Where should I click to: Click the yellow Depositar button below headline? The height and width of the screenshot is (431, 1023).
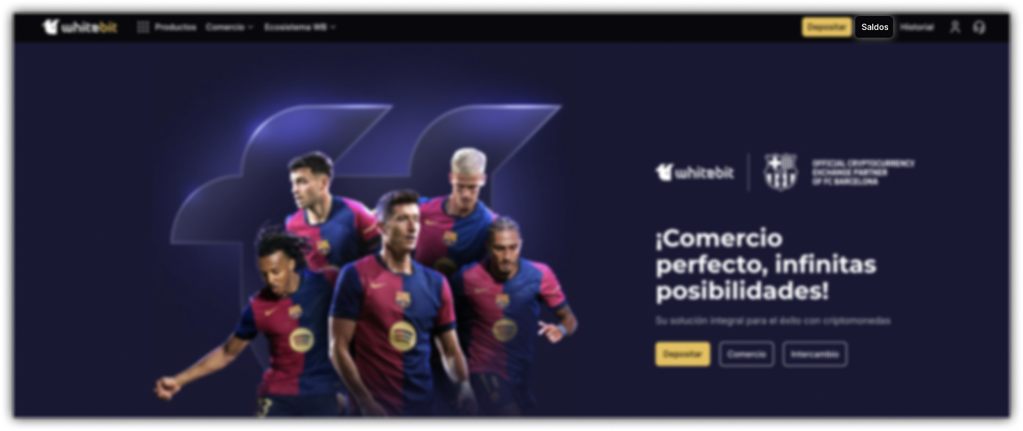682,354
